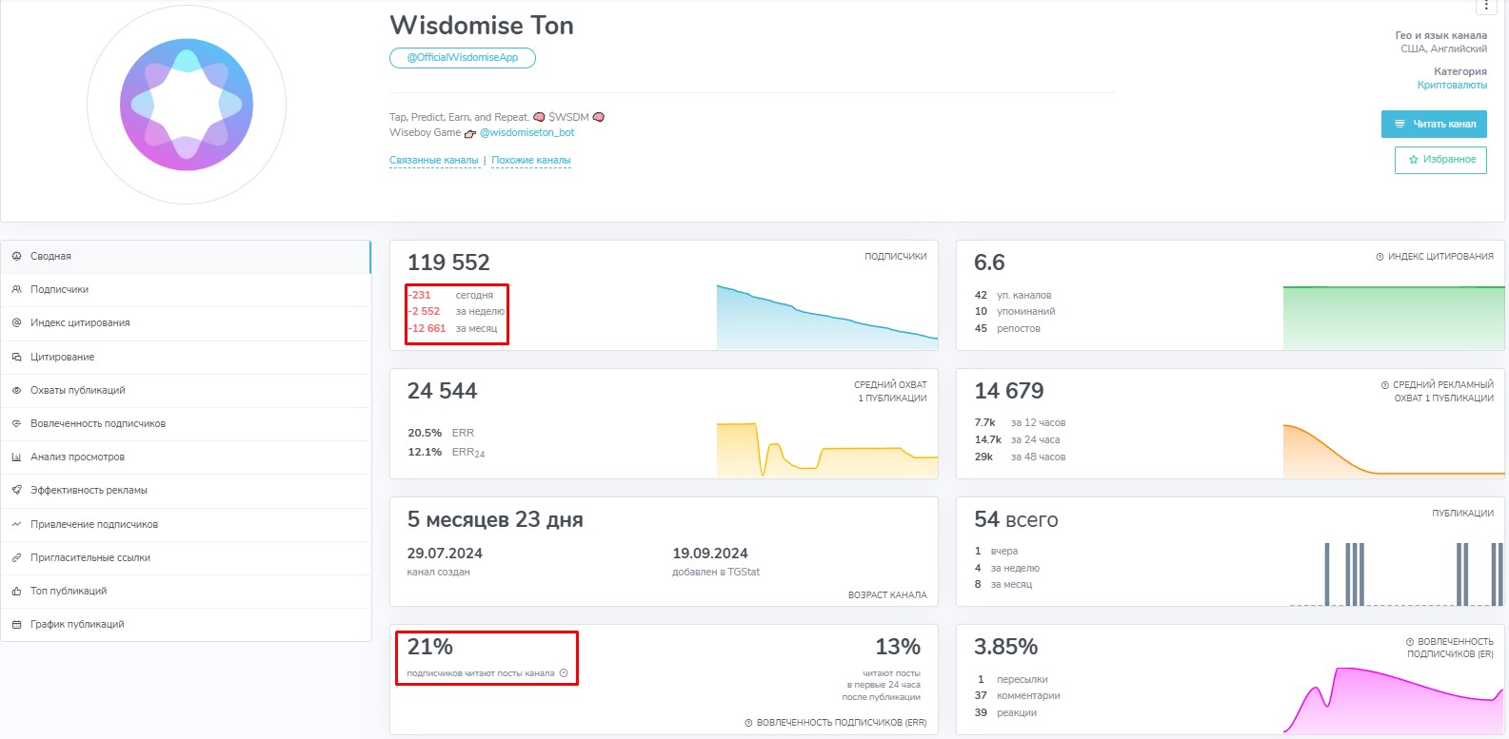
Task: Click the info icon beside СРЕДНИЙ РЕКЛАМНЫЙ ОХВАТ
Action: [x=1385, y=385]
